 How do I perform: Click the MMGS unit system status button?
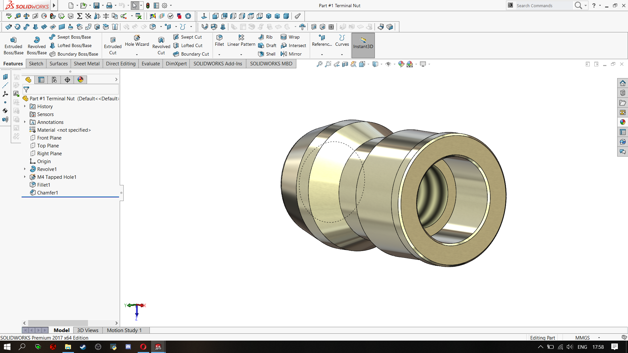click(x=583, y=338)
